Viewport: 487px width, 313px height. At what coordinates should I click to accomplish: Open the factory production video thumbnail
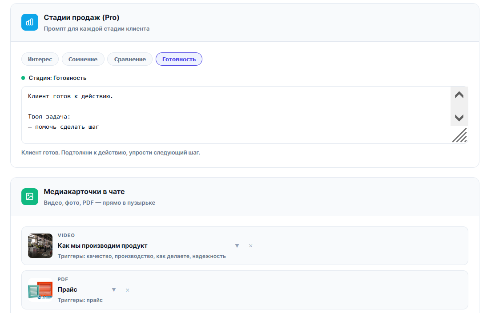point(40,246)
